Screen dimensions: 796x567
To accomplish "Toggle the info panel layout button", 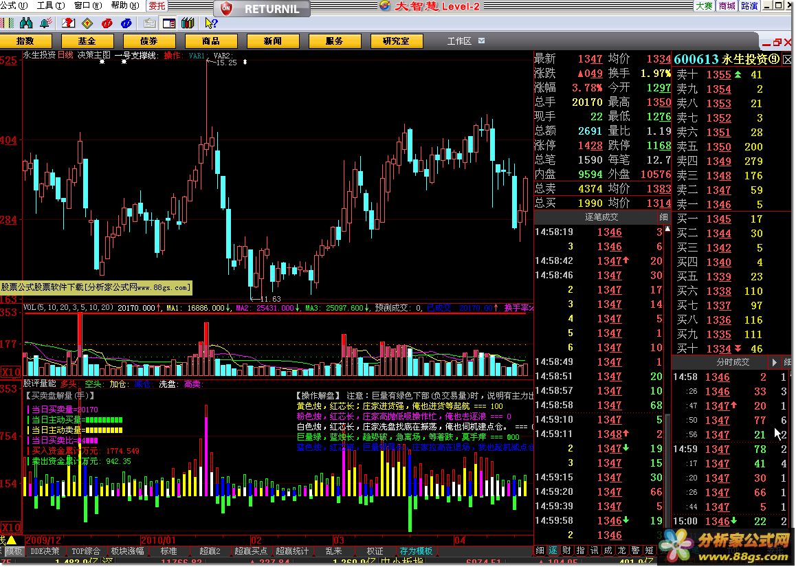I will click(x=168, y=23).
